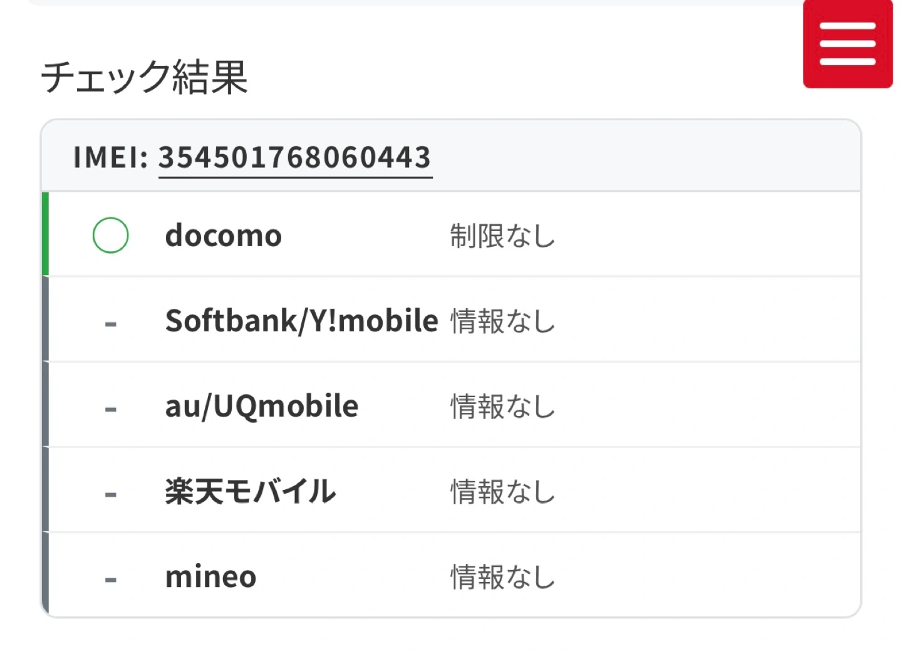This screenshot has width=902, height=654.
Task: Open the IMEI number 354501768060443 link
Action: tap(295, 157)
